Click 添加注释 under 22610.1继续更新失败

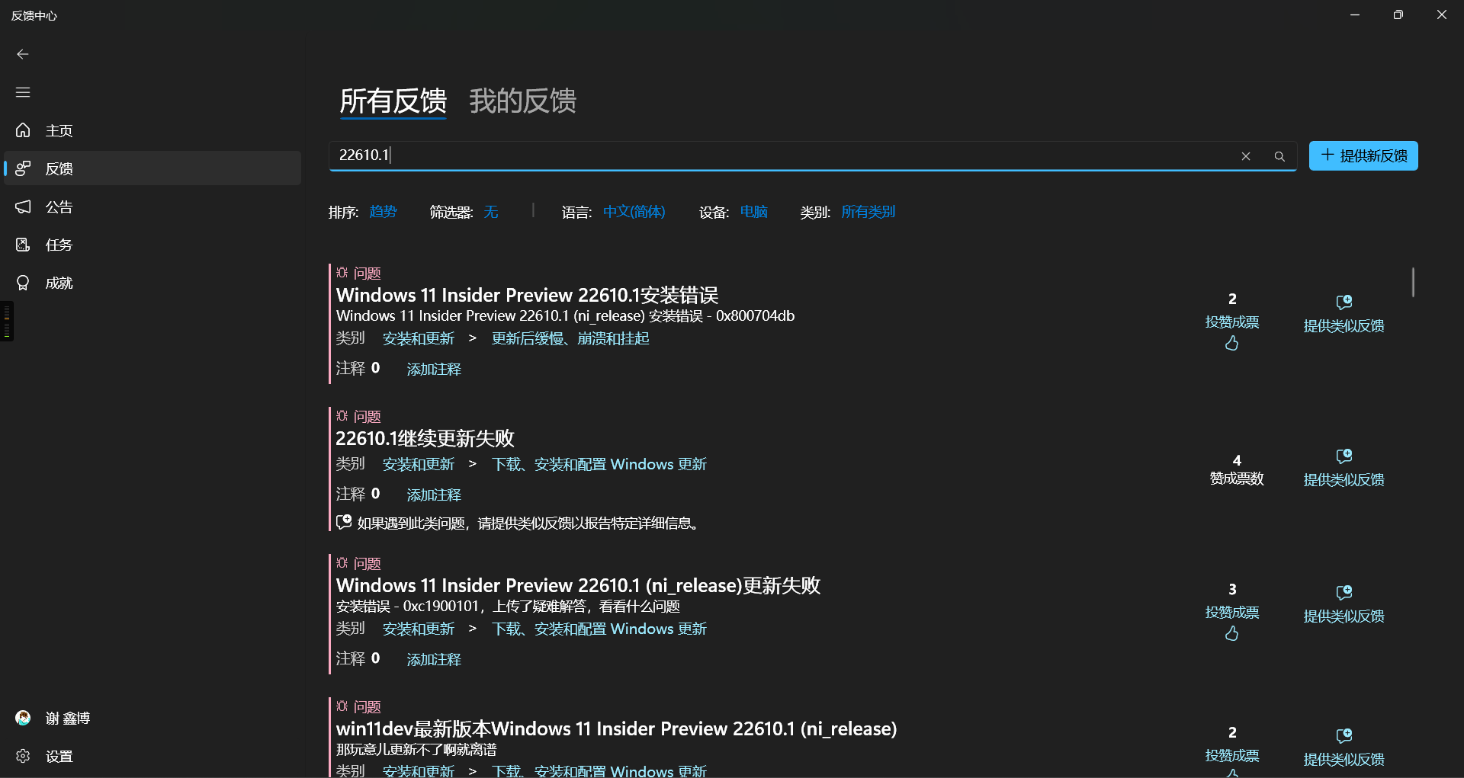tap(434, 495)
